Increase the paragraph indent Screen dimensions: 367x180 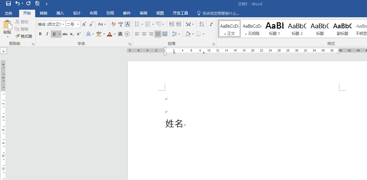[x=179, y=24]
